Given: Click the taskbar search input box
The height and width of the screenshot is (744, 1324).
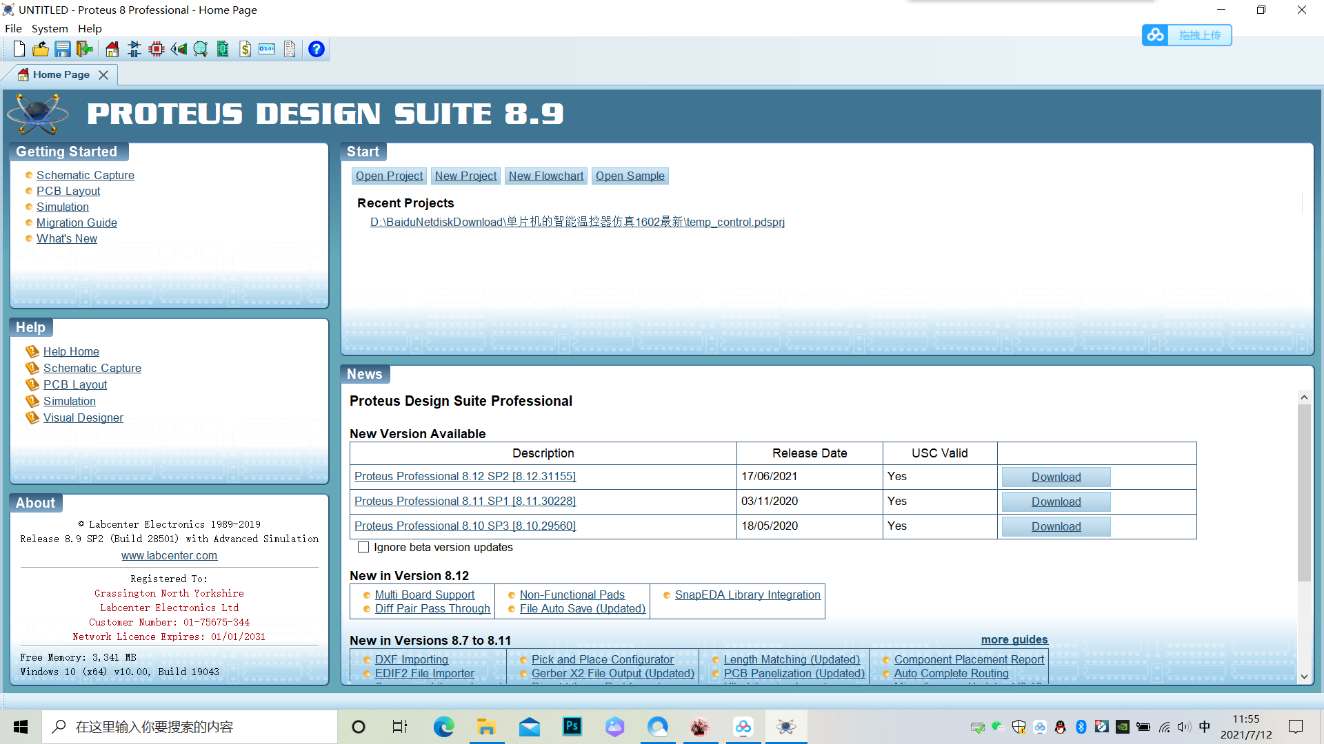Looking at the screenshot, I should coord(190,727).
